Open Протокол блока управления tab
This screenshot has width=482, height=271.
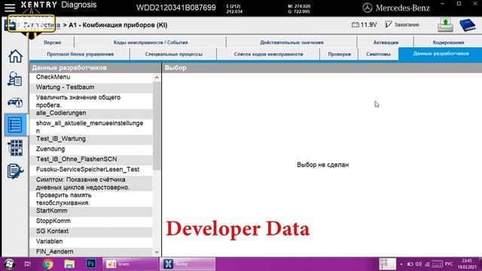coord(80,54)
